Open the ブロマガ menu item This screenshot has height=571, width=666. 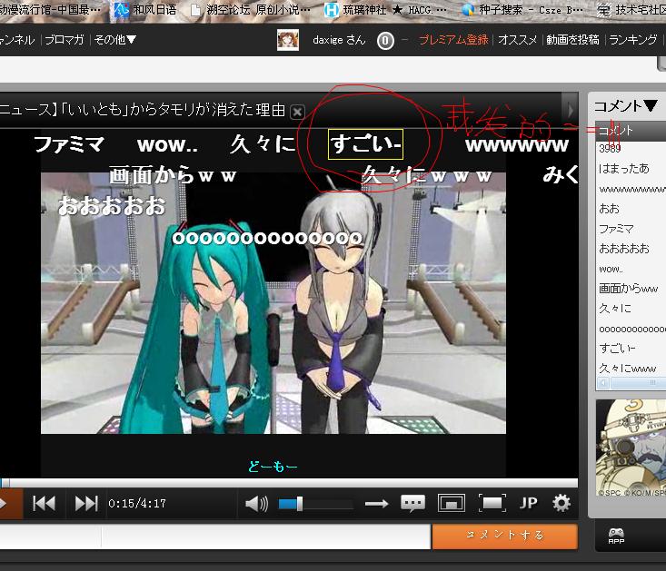click(65, 39)
